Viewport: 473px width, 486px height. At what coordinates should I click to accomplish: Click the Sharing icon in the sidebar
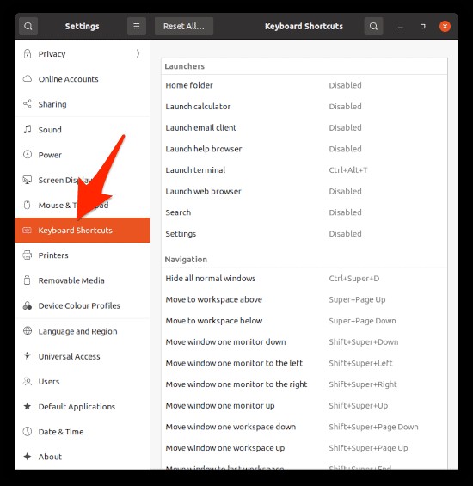tap(28, 104)
